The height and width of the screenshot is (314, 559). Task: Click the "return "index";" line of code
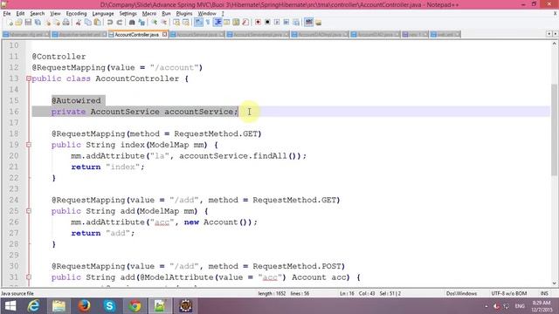coord(107,167)
